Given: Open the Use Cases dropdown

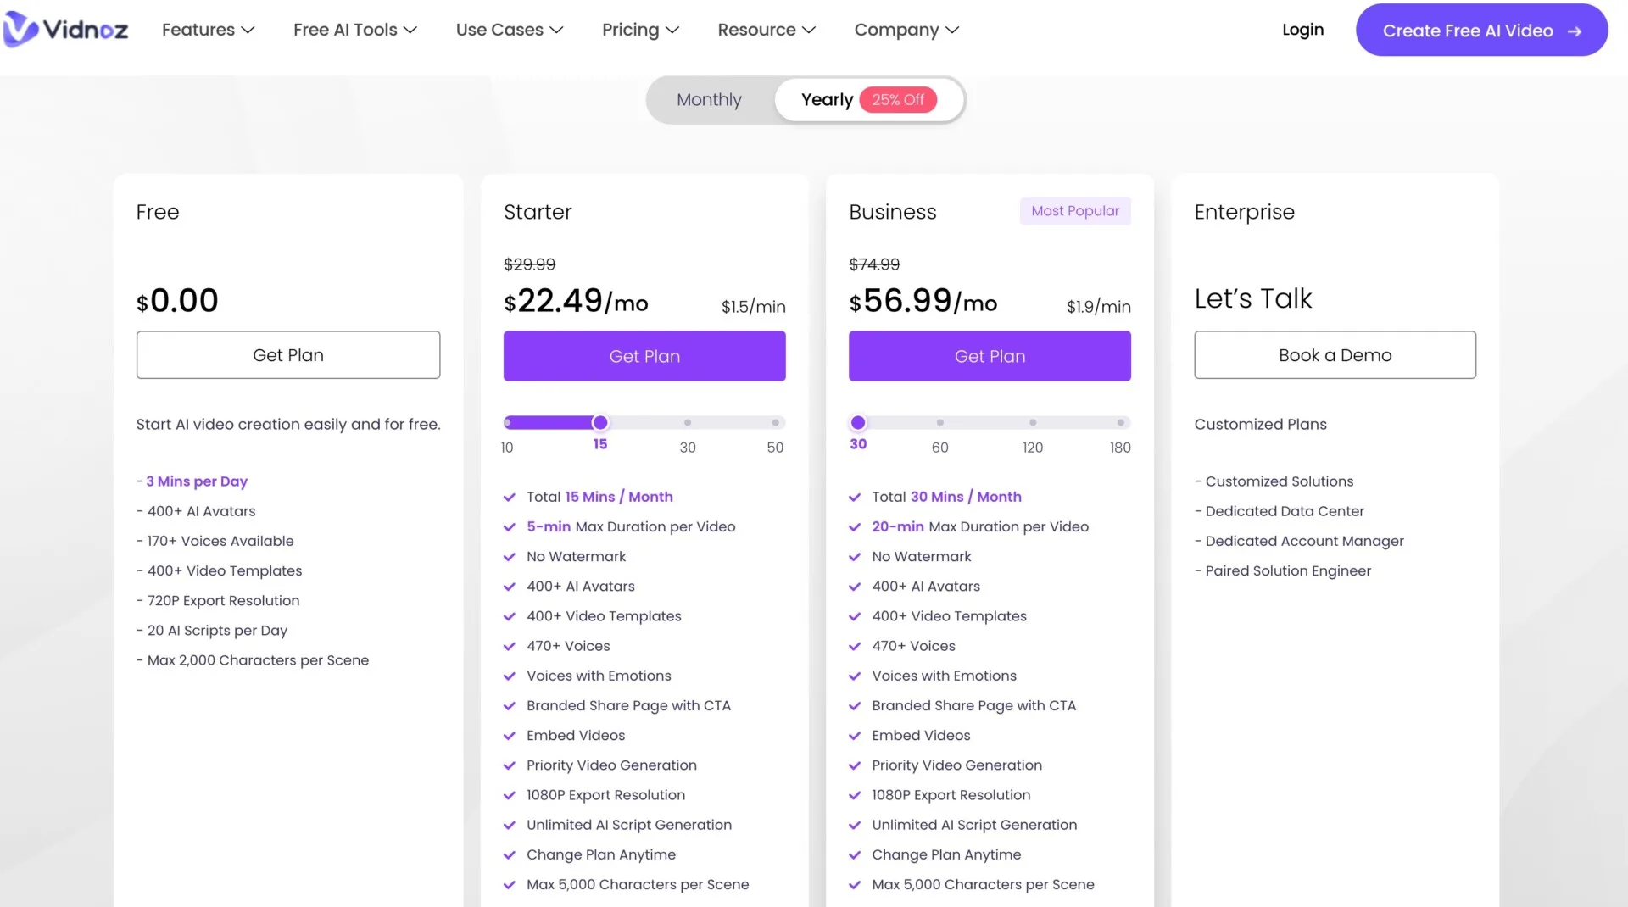Looking at the screenshot, I should tap(509, 30).
